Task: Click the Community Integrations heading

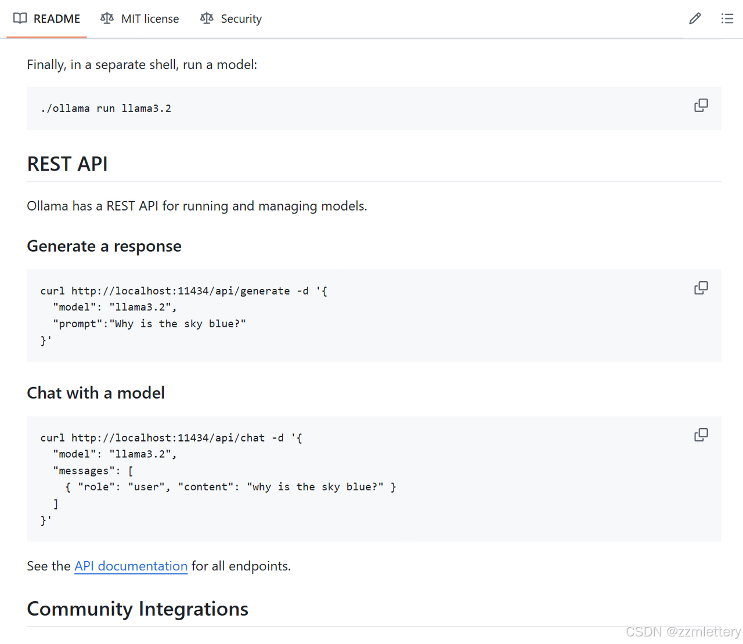Action: [138, 609]
